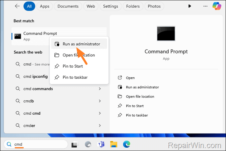Click admin shield icon in details pane

120,87
